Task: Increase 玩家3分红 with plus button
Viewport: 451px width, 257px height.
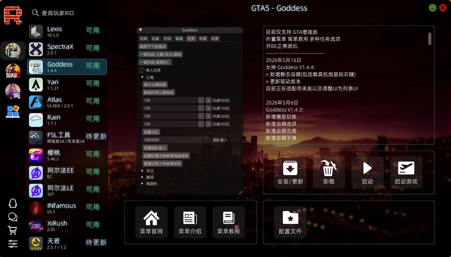Action: pyautogui.click(x=208, y=124)
